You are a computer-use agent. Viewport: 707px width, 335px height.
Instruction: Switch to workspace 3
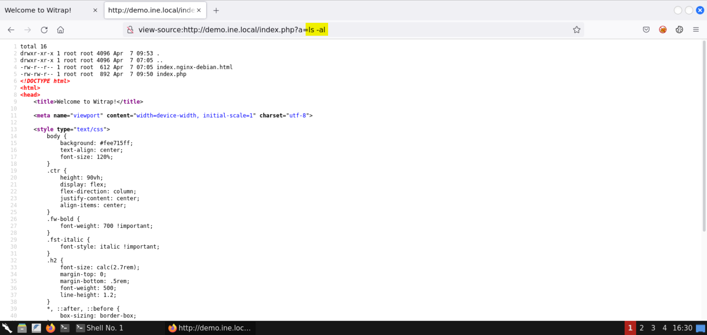pyautogui.click(x=653, y=328)
